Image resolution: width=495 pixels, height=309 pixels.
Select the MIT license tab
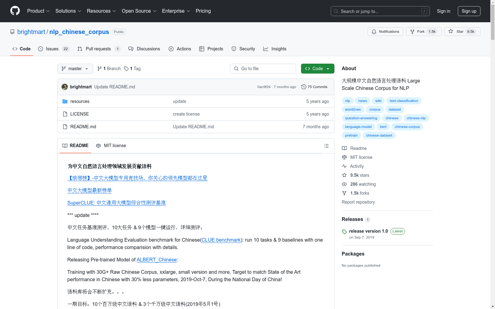pyautogui.click(x=111, y=146)
